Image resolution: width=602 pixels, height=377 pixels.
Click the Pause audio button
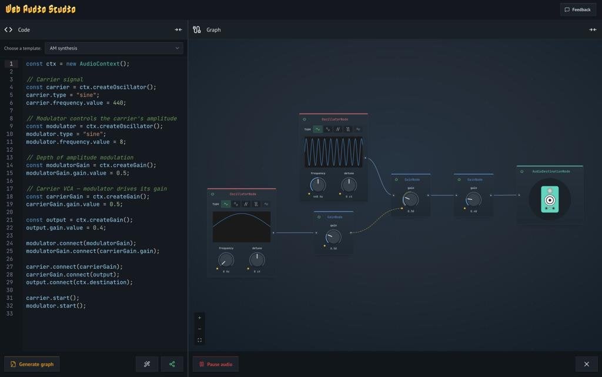(x=215, y=364)
